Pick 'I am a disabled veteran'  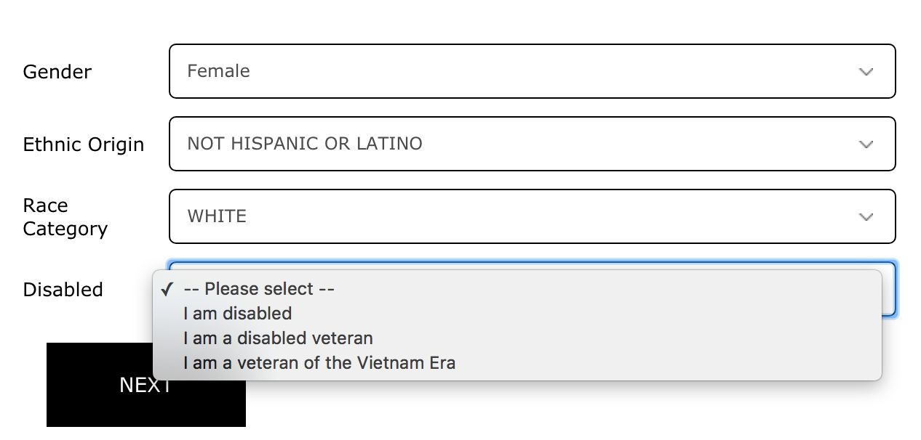coord(278,338)
